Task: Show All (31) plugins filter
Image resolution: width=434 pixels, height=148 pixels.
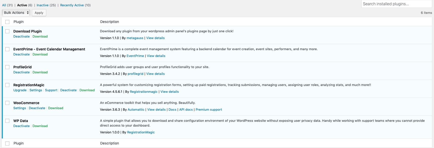Action: [x=7, y=5]
